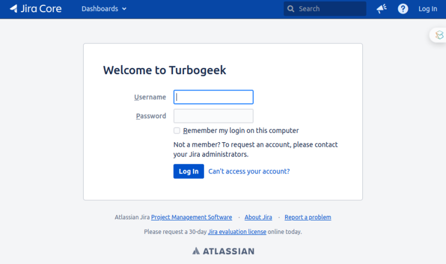Click the Password label
The height and width of the screenshot is (264, 446).
pyautogui.click(x=151, y=116)
